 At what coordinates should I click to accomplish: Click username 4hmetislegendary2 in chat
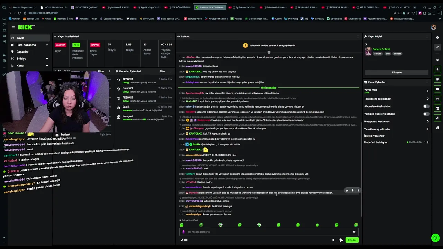click(x=200, y=206)
